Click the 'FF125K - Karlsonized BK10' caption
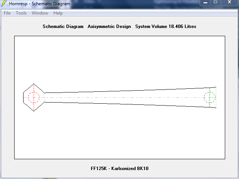The width and height of the screenshot is (239, 179). pyautogui.click(x=119, y=169)
